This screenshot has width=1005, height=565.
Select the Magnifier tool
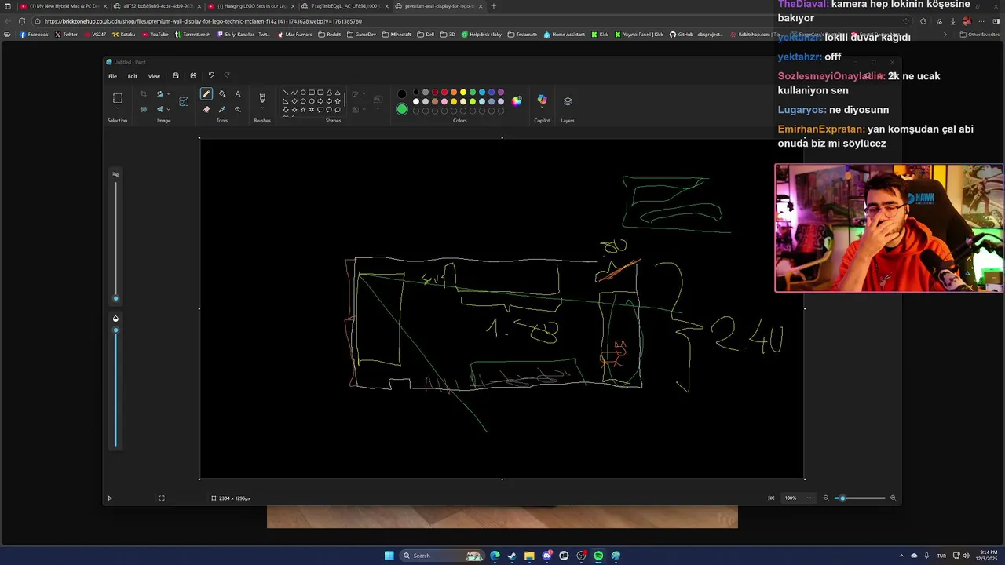[x=238, y=109]
